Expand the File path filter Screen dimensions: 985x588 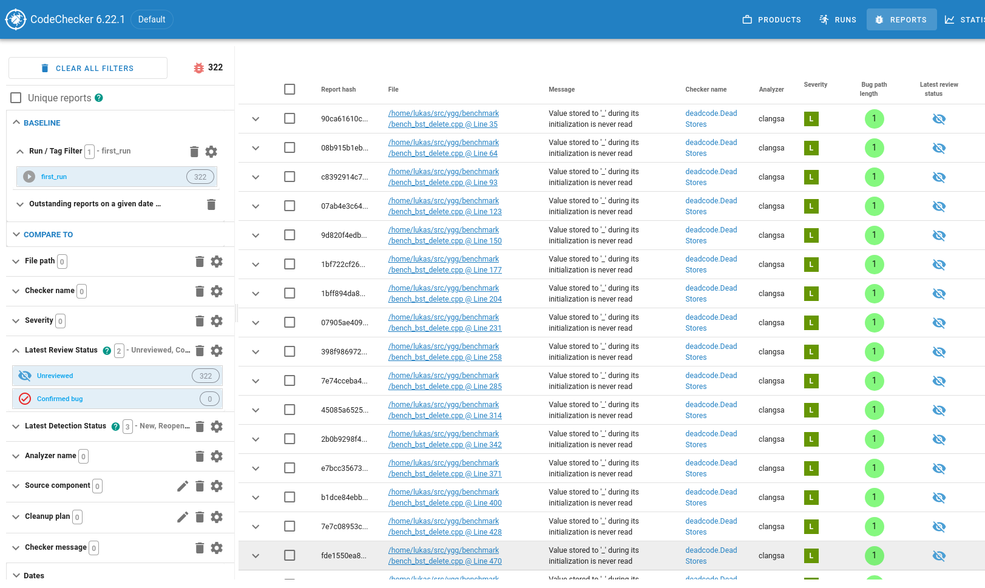tap(16, 262)
